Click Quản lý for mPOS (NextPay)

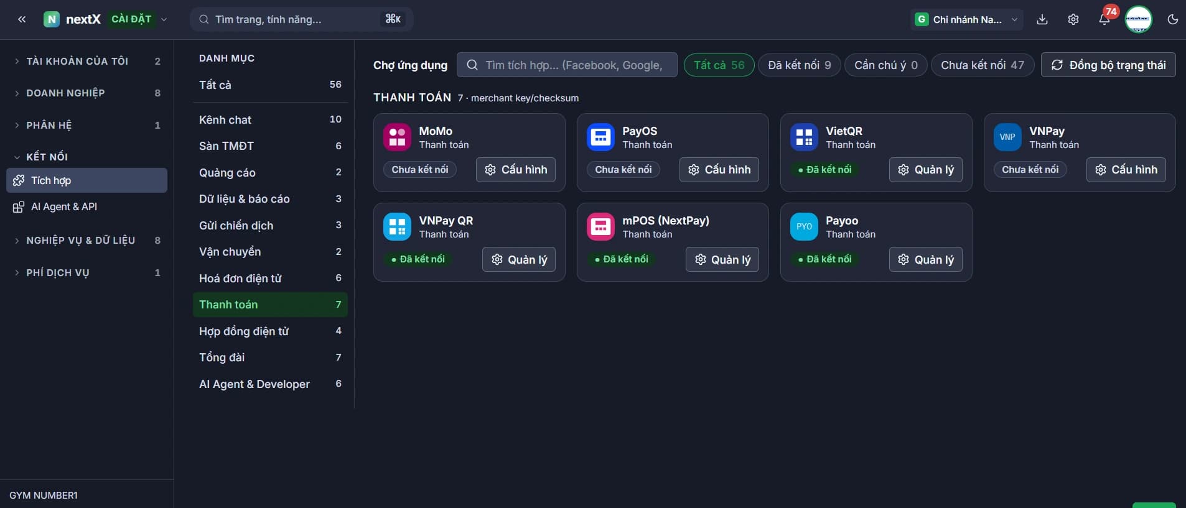(x=722, y=259)
